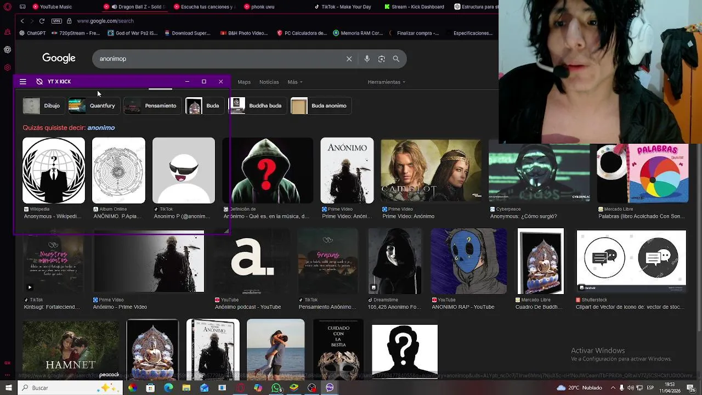Image resolution: width=702 pixels, height=395 pixels.
Task: Open the 720pStream bookmark
Action: [76, 33]
